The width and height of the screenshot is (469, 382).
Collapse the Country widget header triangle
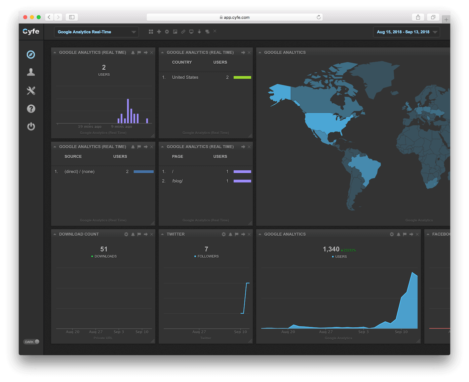click(x=162, y=53)
